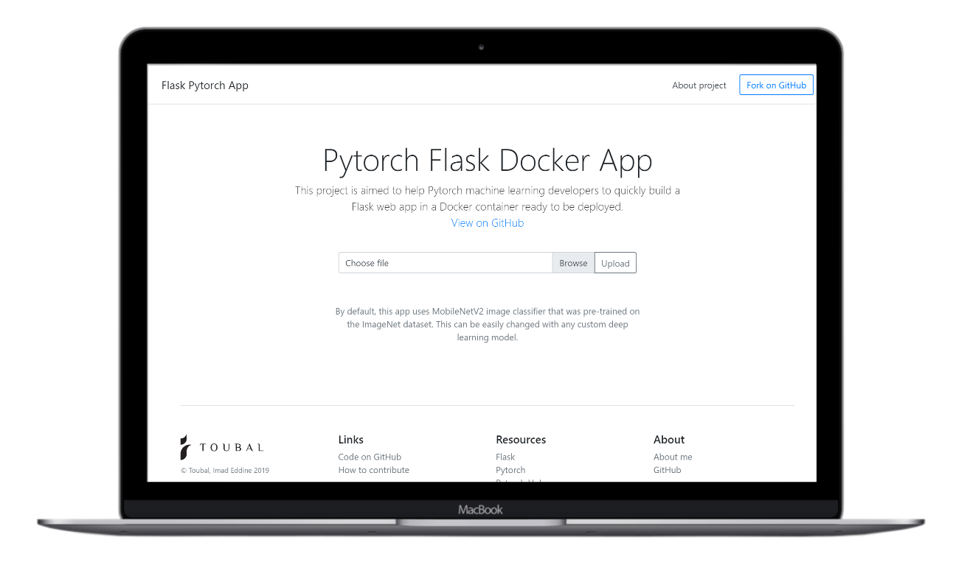The height and width of the screenshot is (565, 953).
Task: Open the GitHub link under About
Action: coord(668,470)
